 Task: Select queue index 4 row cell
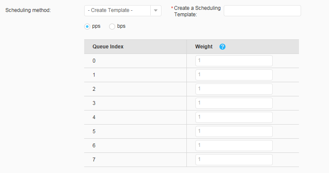pyautogui.click(x=135, y=117)
